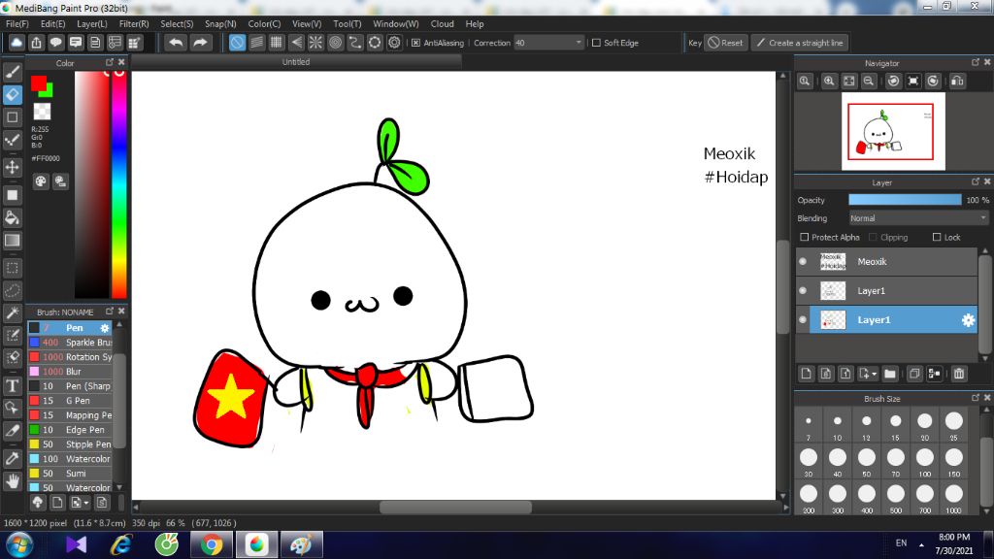This screenshot has height=559, width=994.
Task: Enable parallel snap guide
Action: pyautogui.click(x=256, y=43)
